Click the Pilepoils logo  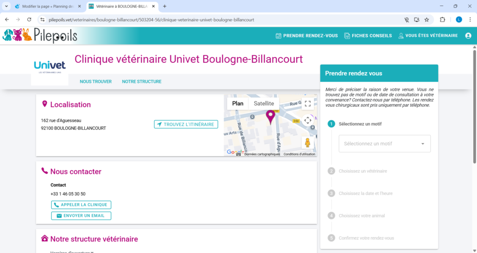(x=40, y=35)
